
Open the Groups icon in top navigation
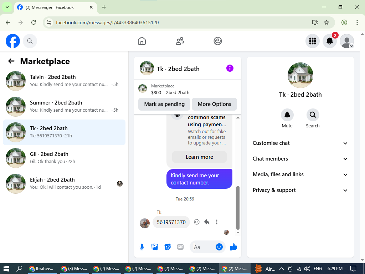[218, 41]
